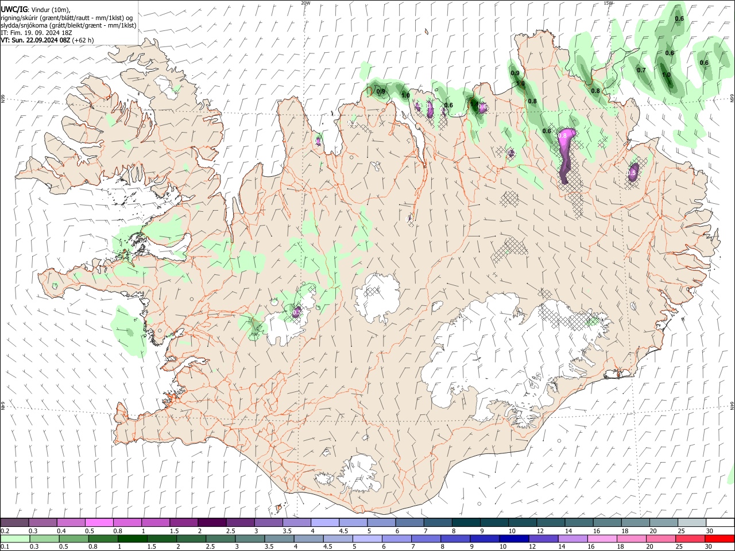Click the white swatch above 30, upper legend row

720,523
